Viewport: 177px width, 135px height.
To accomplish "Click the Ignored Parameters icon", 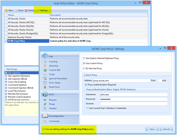I will click(x=45, y=78).
